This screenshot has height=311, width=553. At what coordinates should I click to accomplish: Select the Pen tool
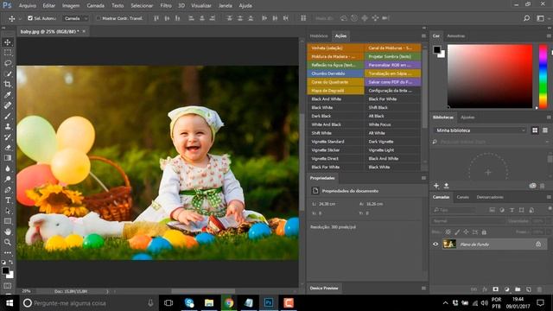(8, 190)
